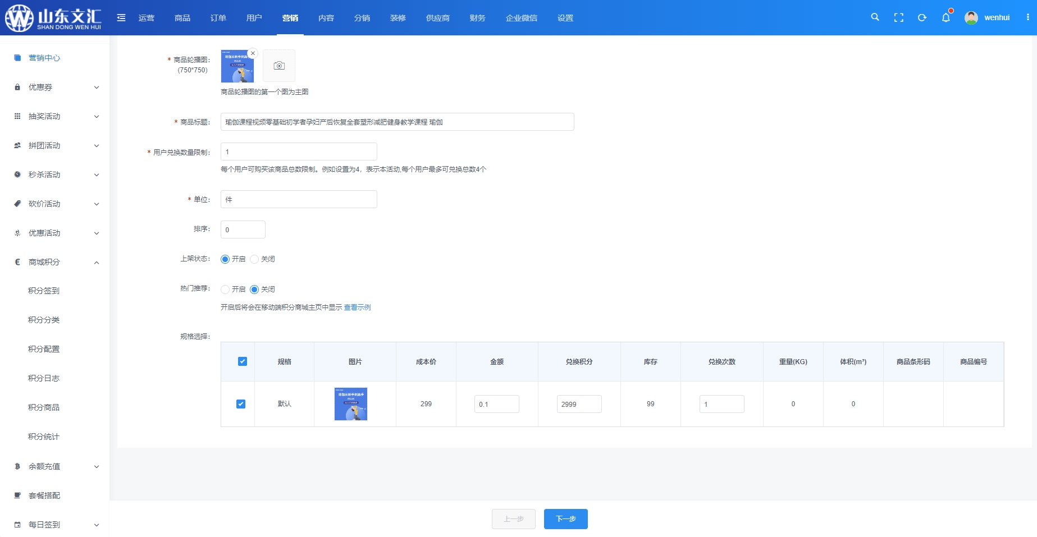Toggle the select-all checkbox in spec table header
The image size is (1037, 537).
pos(243,361)
